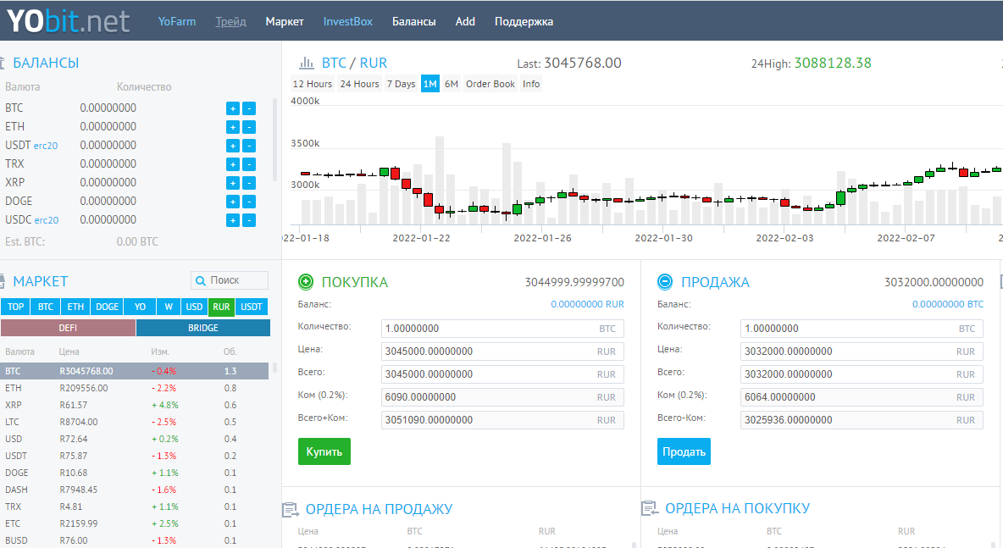Focus the buy Цена input field
This screenshot has height=548, width=1003.
pos(503,351)
